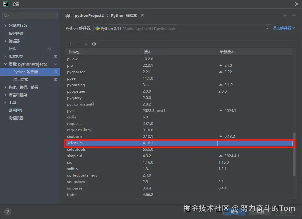Click the upgrade arrow next to pip 24.0

[x=221, y=65]
